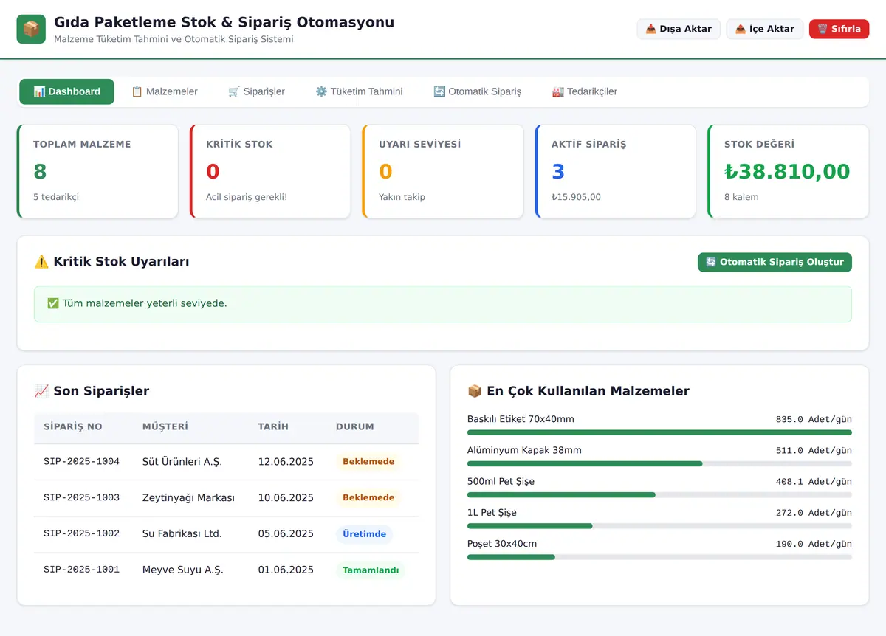Open the Dashboard tab

coord(67,91)
